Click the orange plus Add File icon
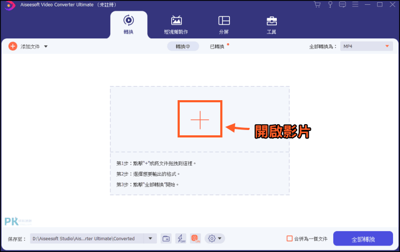 [x=12, y=46]
